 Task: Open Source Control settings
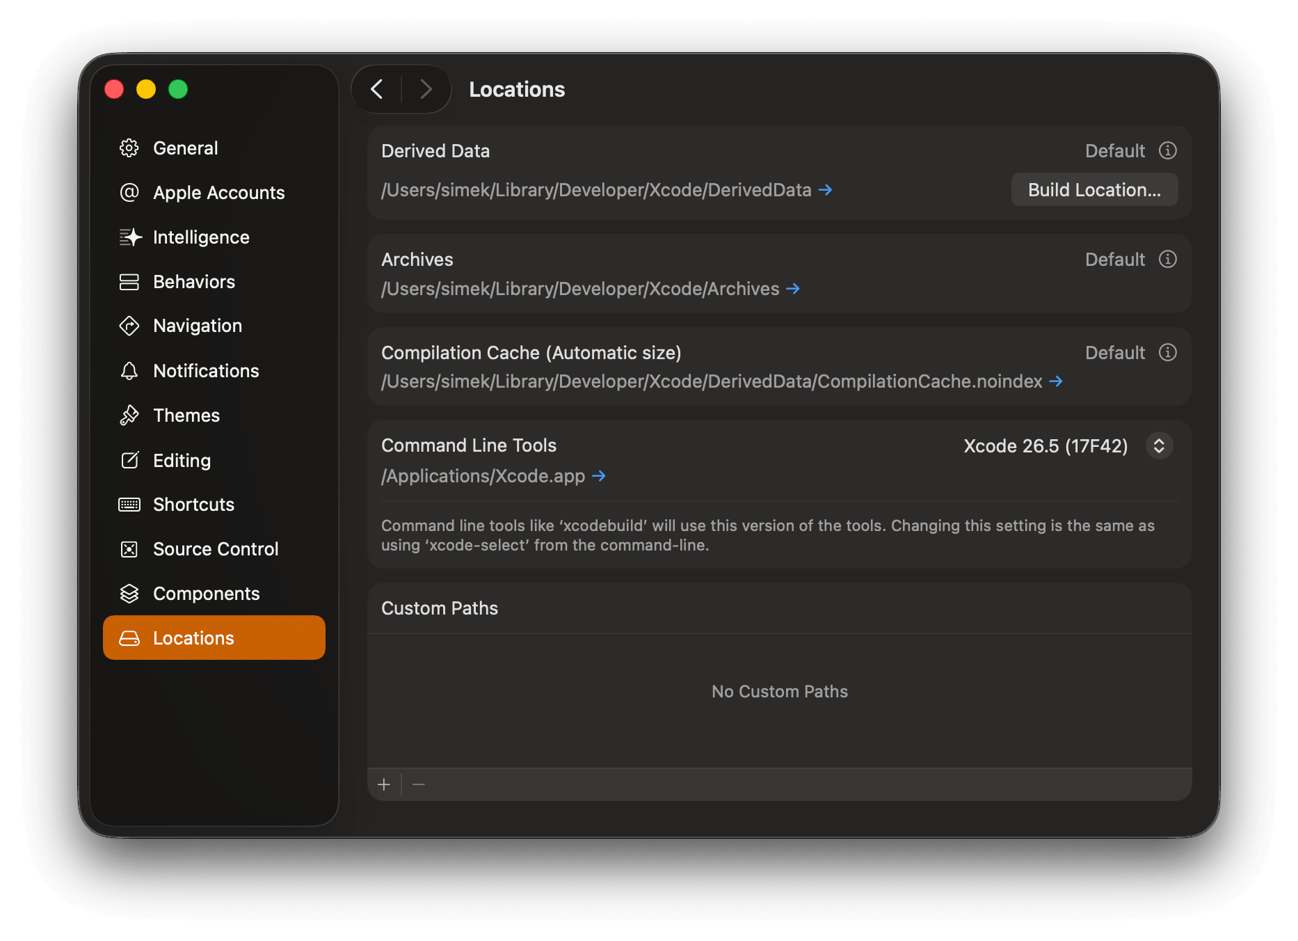[x=214, y=549]
